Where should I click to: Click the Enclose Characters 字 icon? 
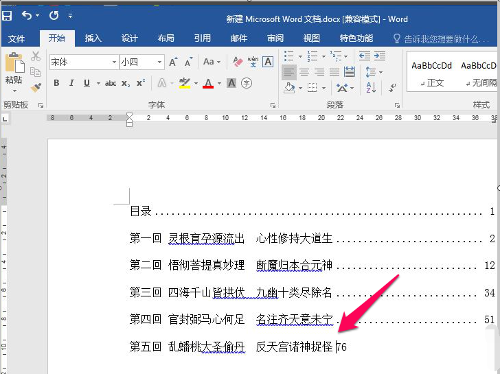(247, 83)
